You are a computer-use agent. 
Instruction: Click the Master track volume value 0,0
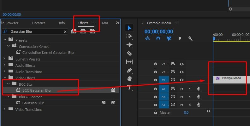(x=186, y=112)
